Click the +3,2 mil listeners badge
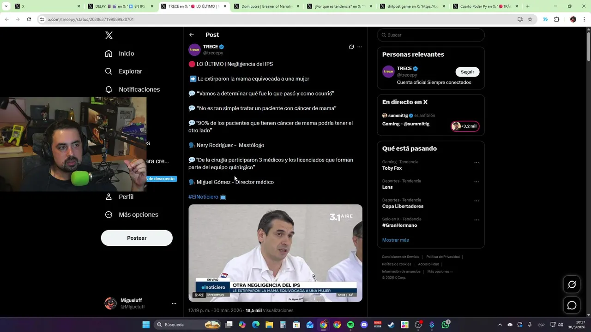This screenshot has width=591, height=332. tap(465, 126)
